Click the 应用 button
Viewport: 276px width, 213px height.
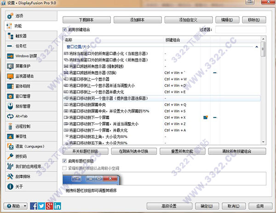click(x=260, y=206)
